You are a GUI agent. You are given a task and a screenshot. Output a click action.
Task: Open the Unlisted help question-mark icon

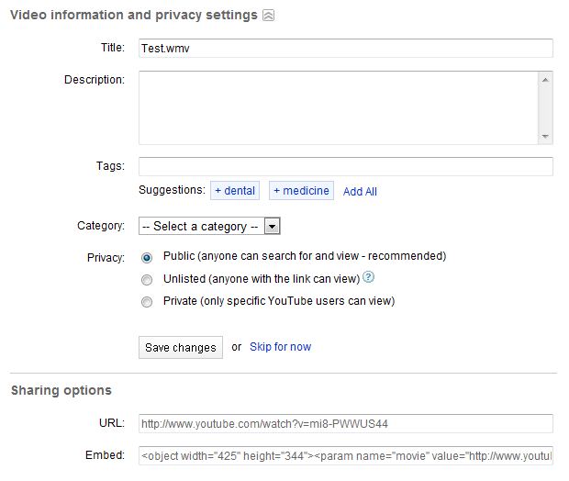point(368,278)
